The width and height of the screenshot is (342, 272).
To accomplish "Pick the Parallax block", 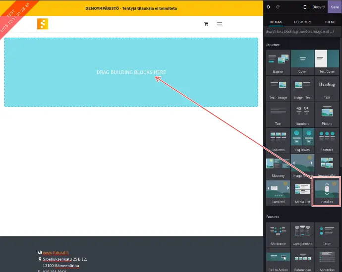I will tap(327, 192).
